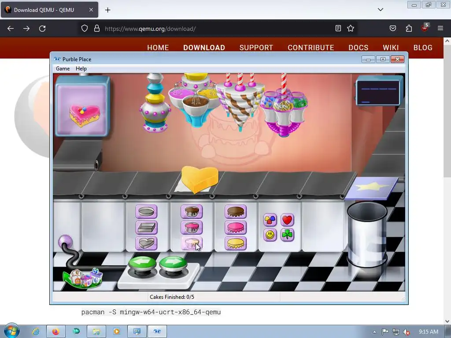Screen dimensions: 451x338
Task: Click the metal trash can
Action: coord(367,234)
